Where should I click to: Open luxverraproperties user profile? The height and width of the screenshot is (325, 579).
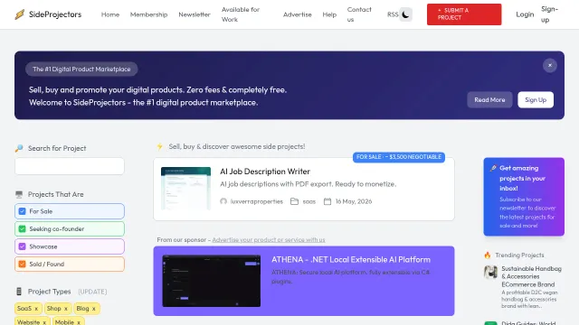point(257,201)
